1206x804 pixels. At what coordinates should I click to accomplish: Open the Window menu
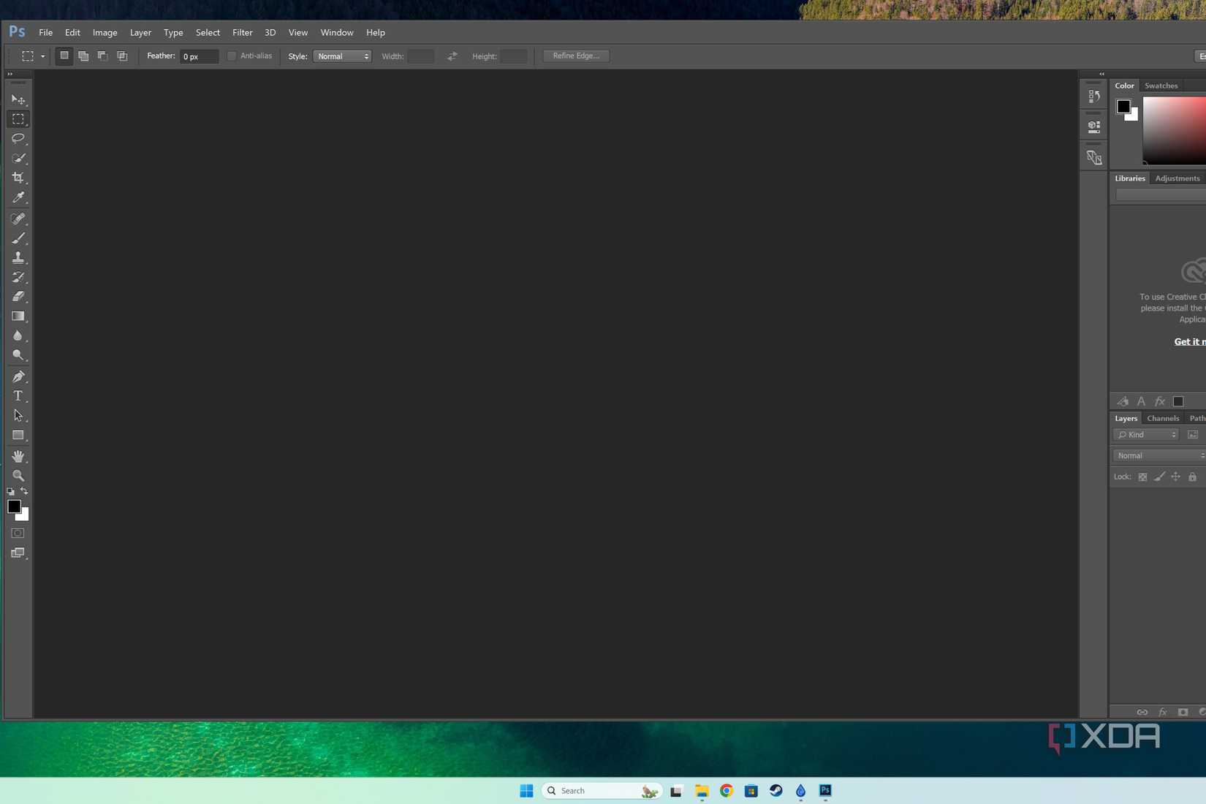(336, 32)
